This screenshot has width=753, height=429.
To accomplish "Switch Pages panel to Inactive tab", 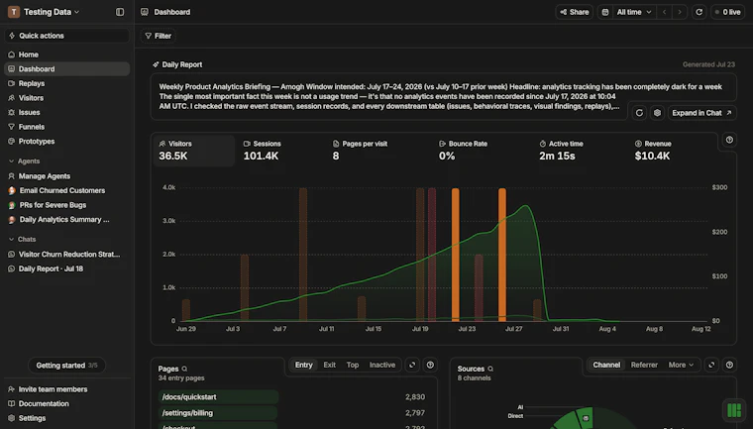I will [x=382, y=366].
